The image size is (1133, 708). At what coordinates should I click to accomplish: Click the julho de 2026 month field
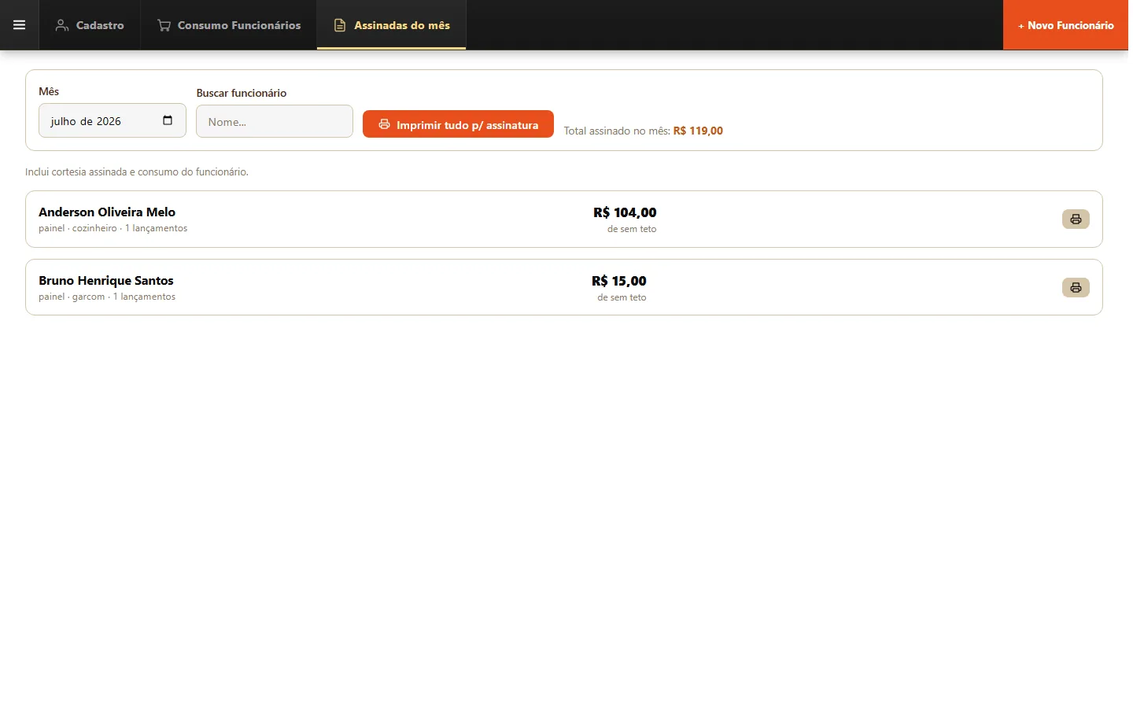[x=113, y=120]
